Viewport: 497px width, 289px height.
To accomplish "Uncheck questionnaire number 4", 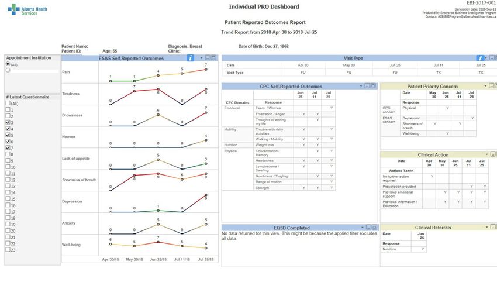I will click(8, 129).
